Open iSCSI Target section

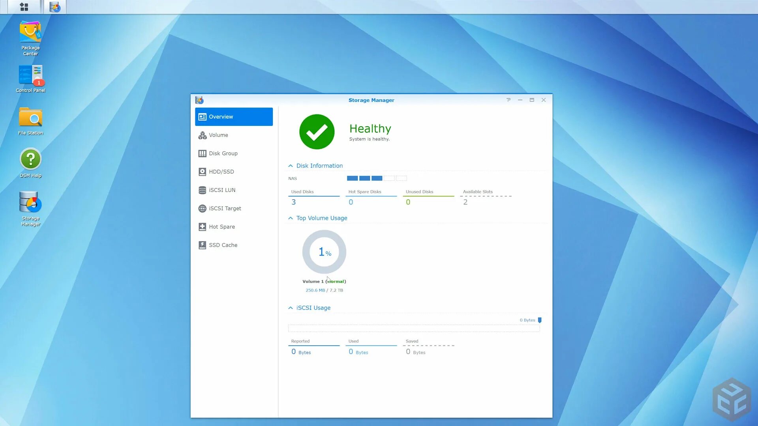pyautogui.click(x=225, y=209)
